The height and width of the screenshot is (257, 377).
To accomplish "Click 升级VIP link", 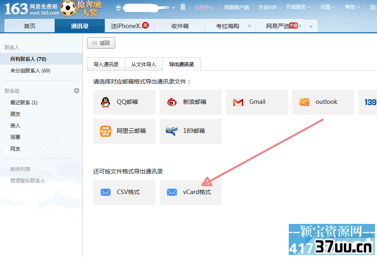I will pos(267,7).
